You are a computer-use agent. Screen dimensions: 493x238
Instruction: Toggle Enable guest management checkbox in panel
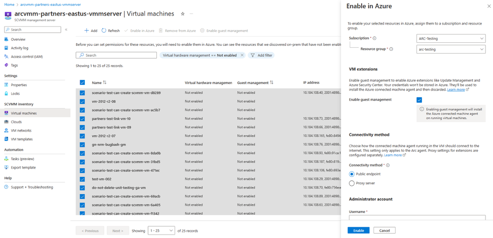pos(419,100)
